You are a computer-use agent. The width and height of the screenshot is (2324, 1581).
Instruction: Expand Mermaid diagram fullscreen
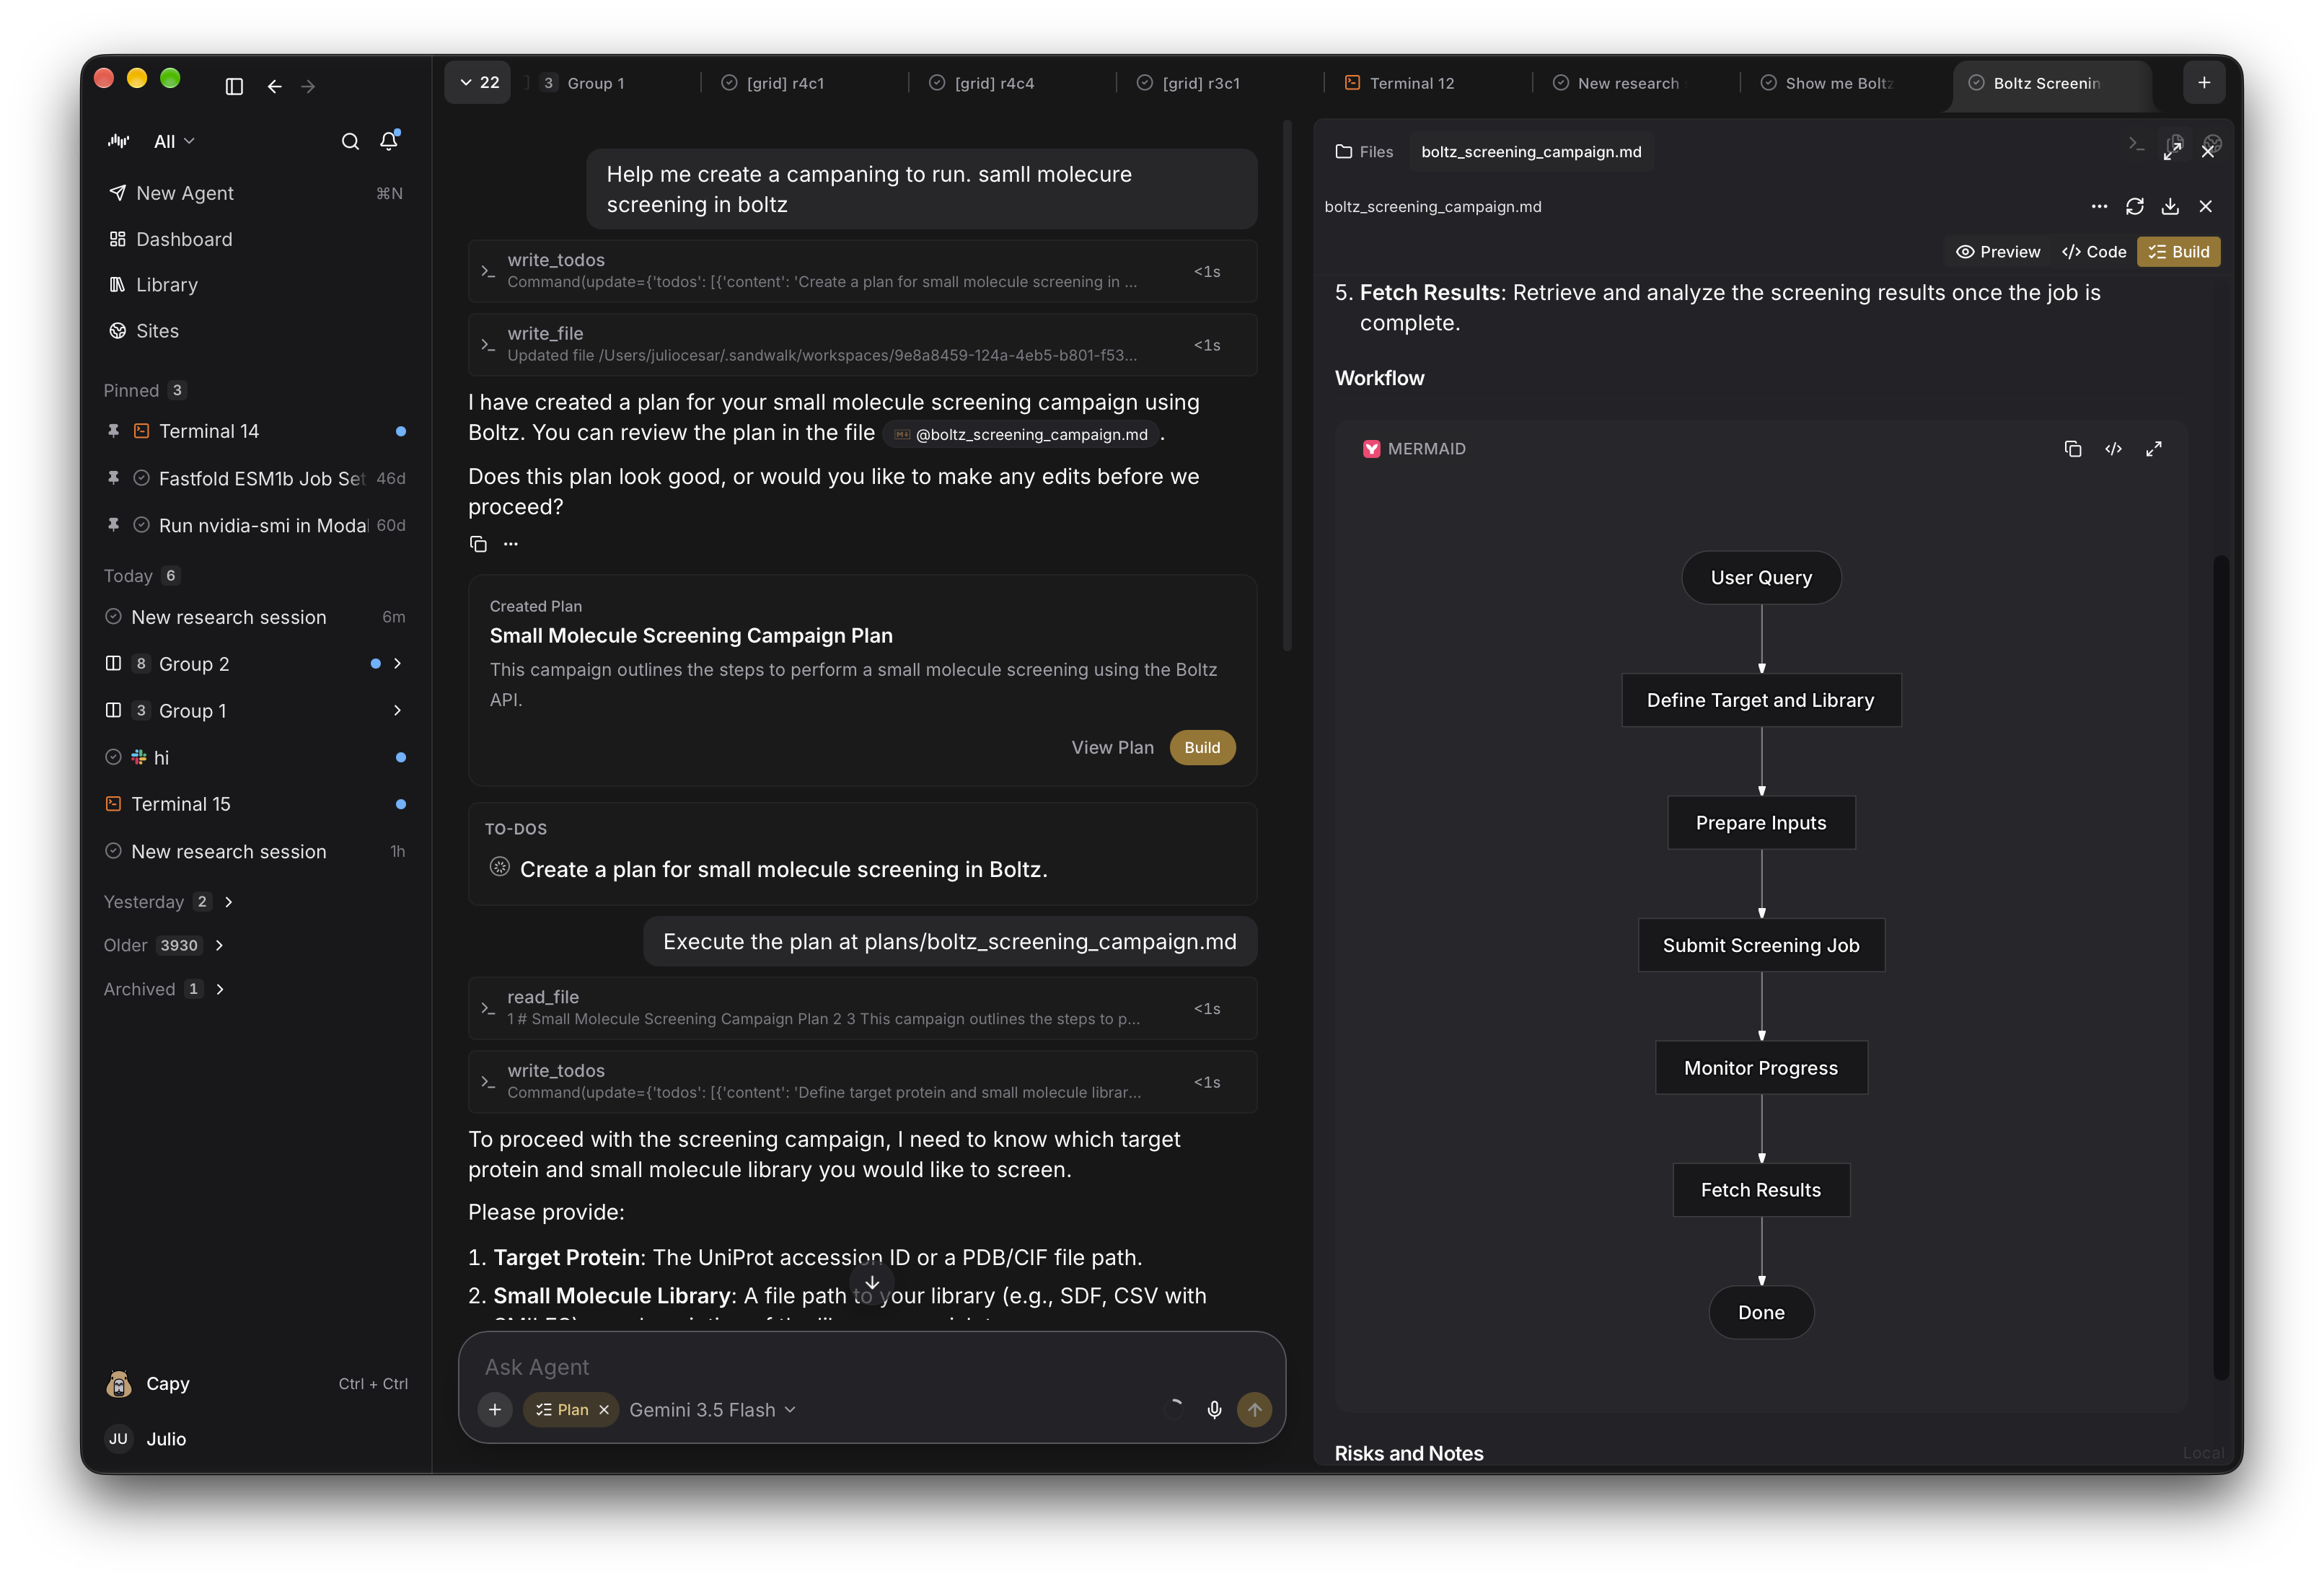point(2154,449)
